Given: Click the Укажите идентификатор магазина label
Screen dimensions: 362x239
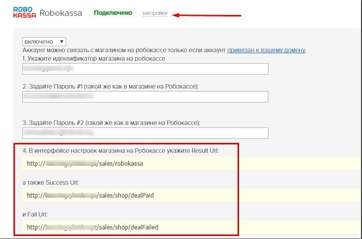Looking at the screenshot, I should tap(94, 59).
